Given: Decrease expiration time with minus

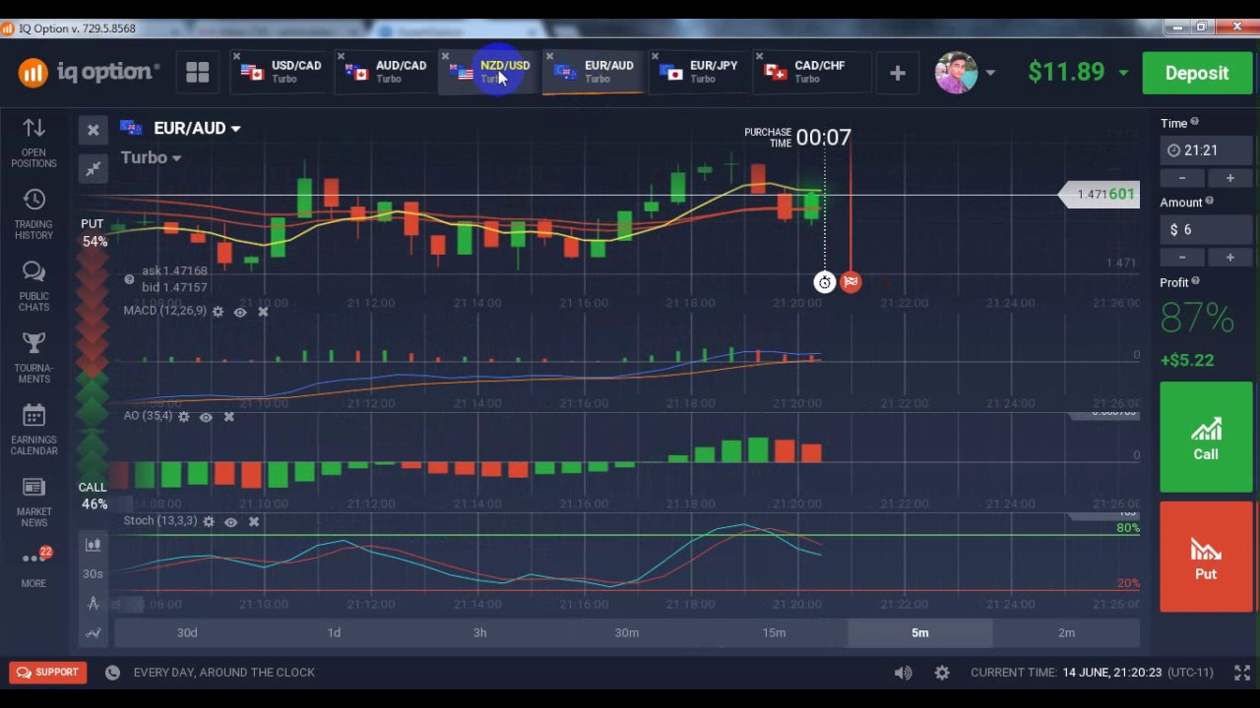Looking at the screenshot, I should [1182, 178].
